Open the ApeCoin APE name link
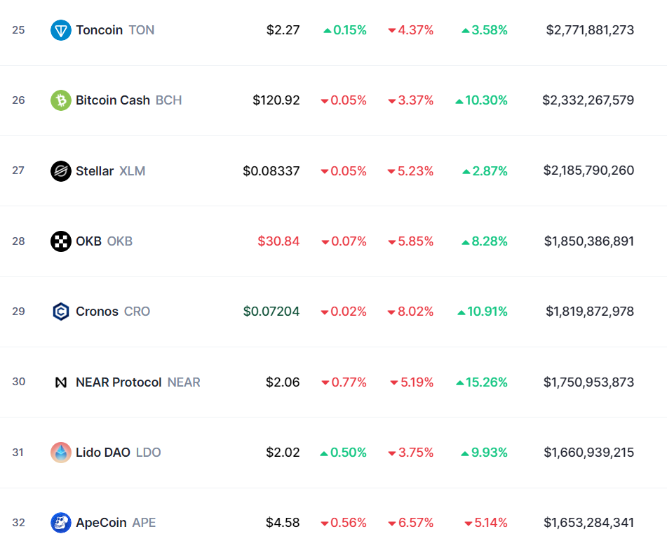The image size is (667, 548). (116, 523)
